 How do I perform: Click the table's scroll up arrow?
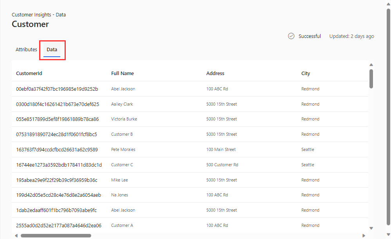(371, 65)
